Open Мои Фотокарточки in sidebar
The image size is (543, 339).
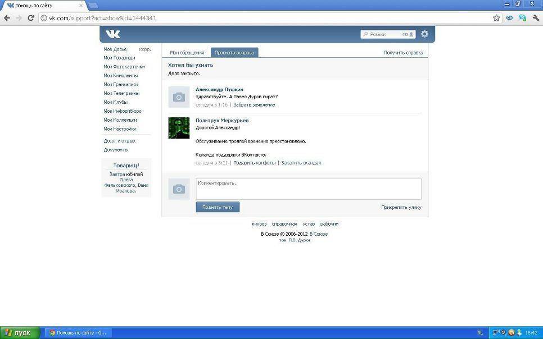click(x=124, y=67)
